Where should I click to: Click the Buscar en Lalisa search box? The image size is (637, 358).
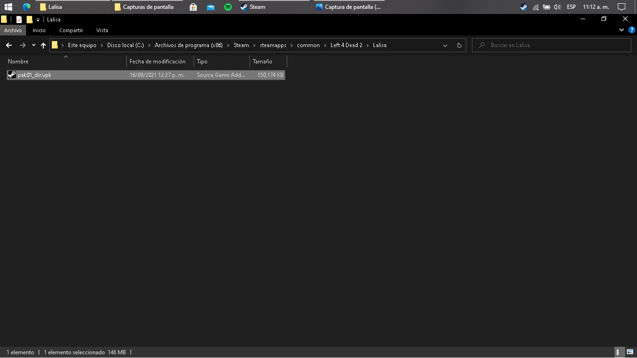coord(552,45)
